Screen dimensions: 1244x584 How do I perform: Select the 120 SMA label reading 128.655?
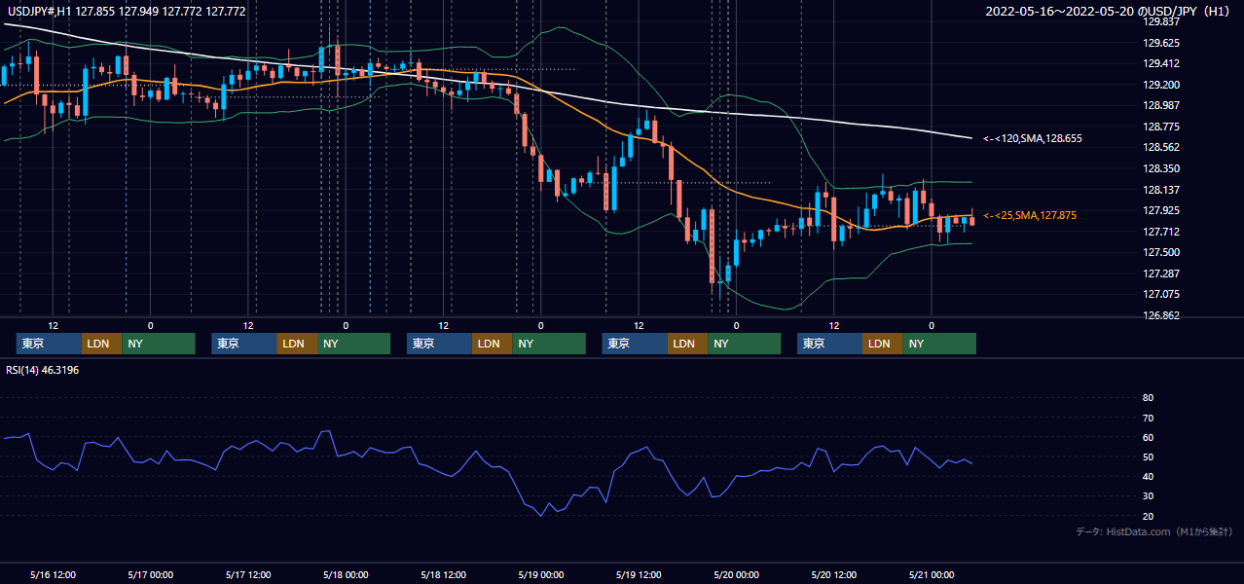click(x=1032, y=138)
